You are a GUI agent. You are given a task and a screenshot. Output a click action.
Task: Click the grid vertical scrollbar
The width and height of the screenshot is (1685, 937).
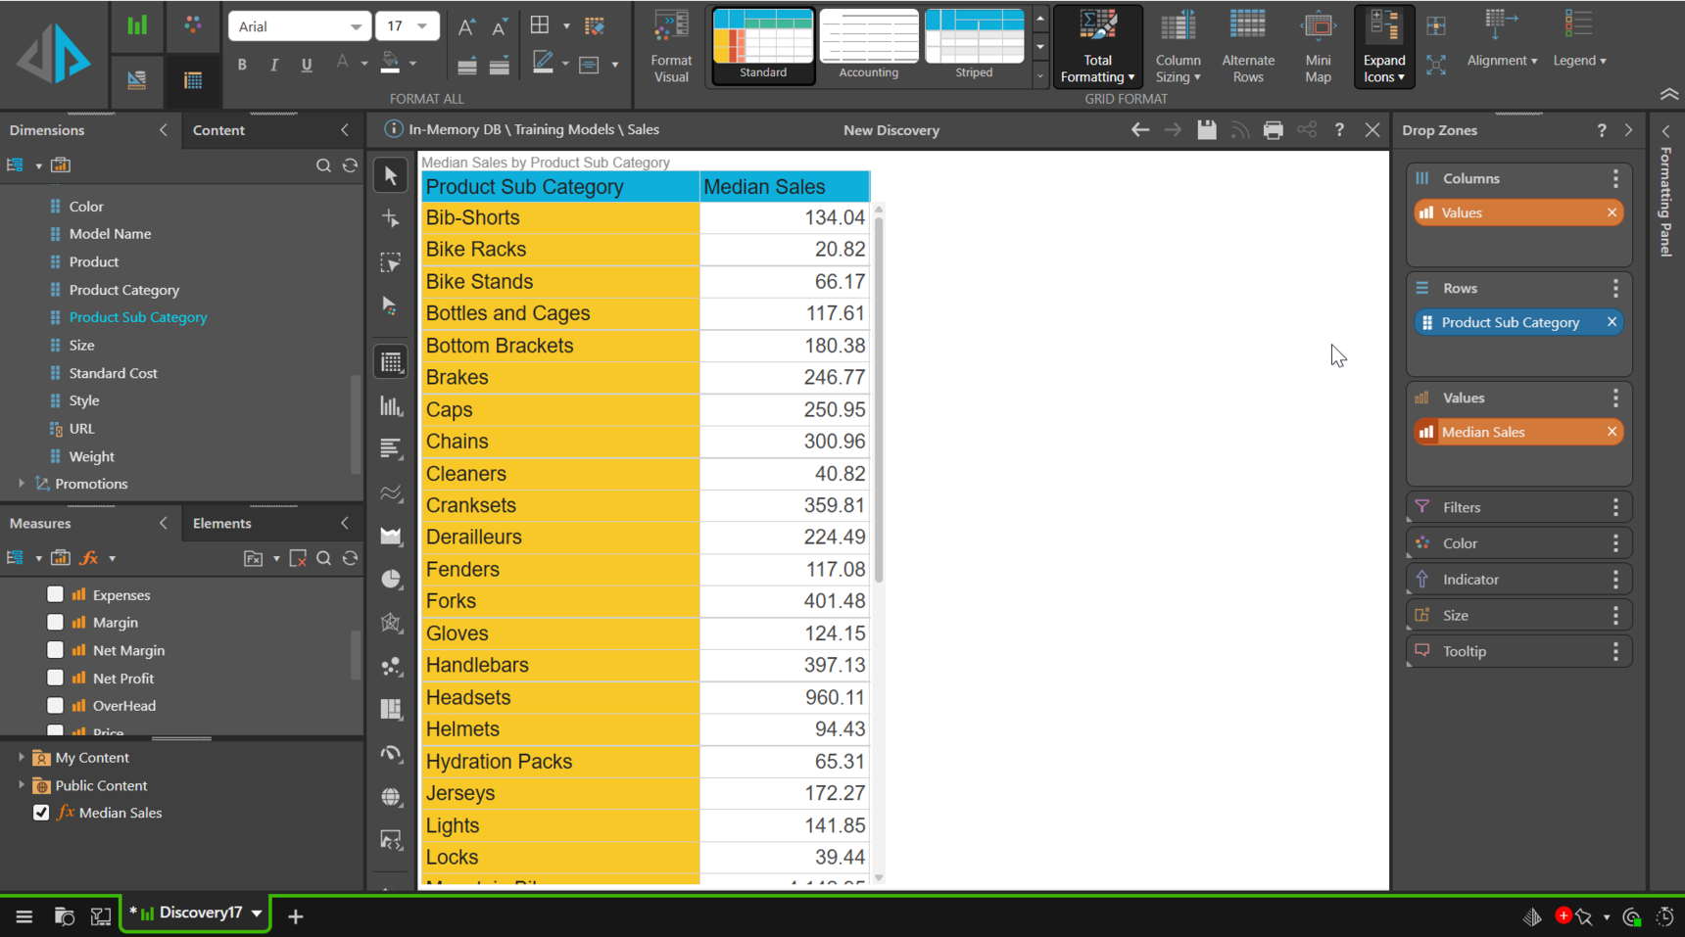[879, 392]
